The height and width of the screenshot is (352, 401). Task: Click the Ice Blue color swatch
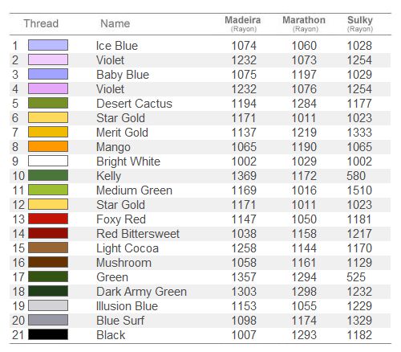point(48,45)
